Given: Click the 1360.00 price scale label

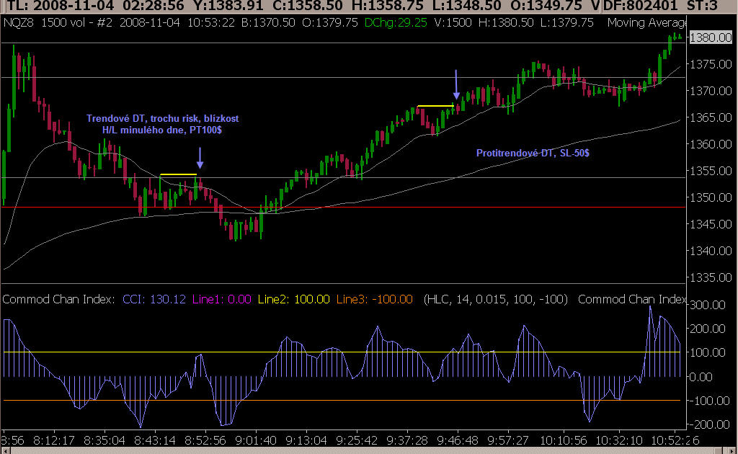Looking at the screenshot, I should pos(711,144).
